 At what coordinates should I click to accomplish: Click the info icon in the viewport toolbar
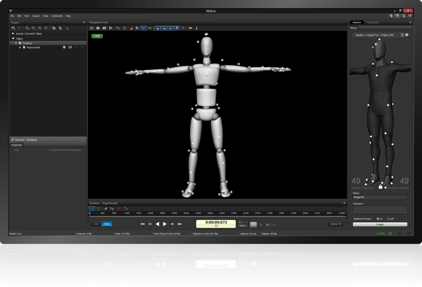[197, 28]
